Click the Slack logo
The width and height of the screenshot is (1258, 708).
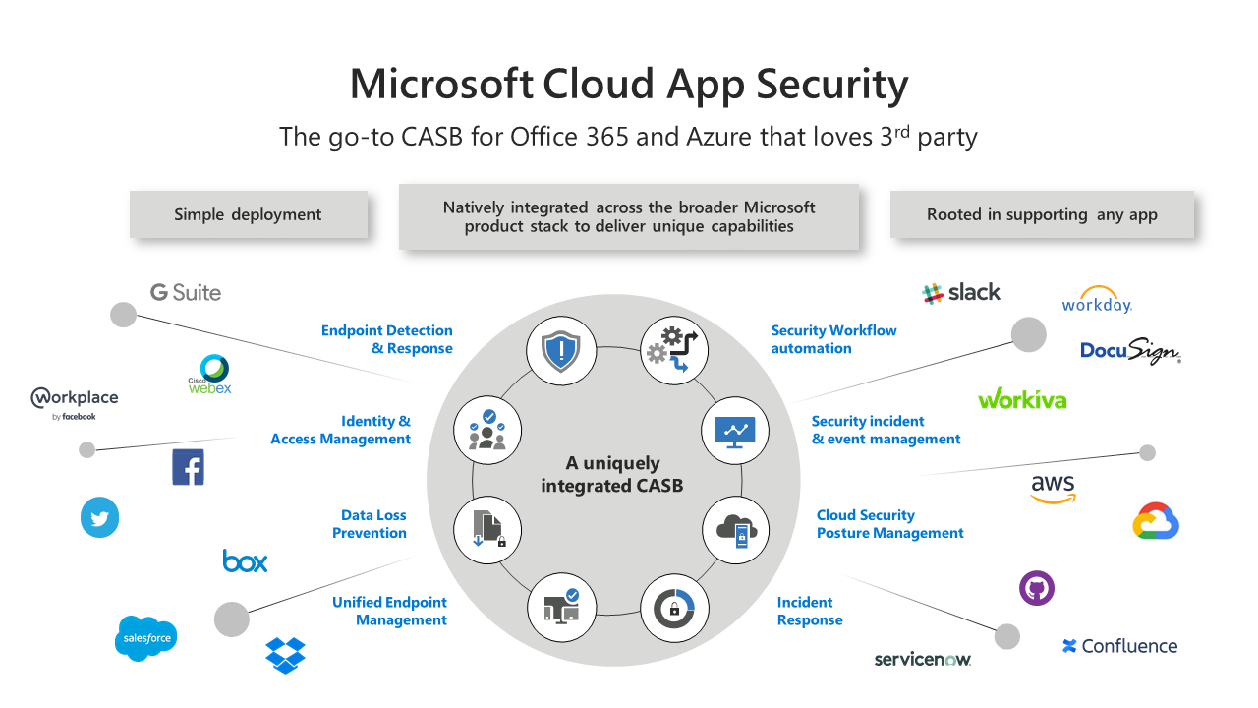(961, 292)
